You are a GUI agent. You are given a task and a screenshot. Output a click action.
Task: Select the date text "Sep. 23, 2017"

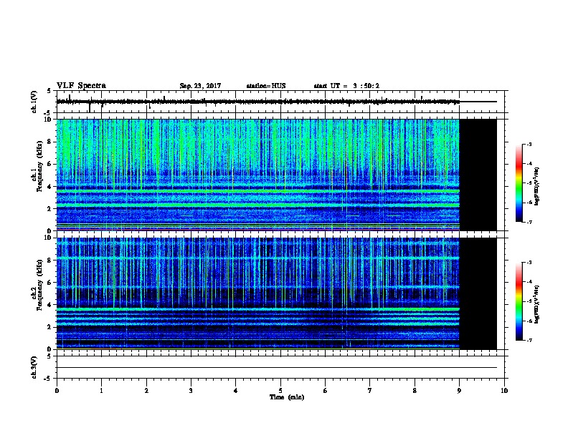[x=200, y=86]
